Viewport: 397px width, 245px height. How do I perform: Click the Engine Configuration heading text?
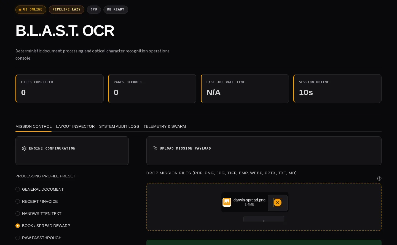[52, 148]
